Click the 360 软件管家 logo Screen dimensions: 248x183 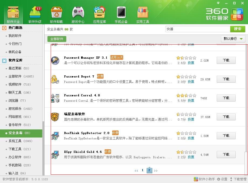[224, 14]
